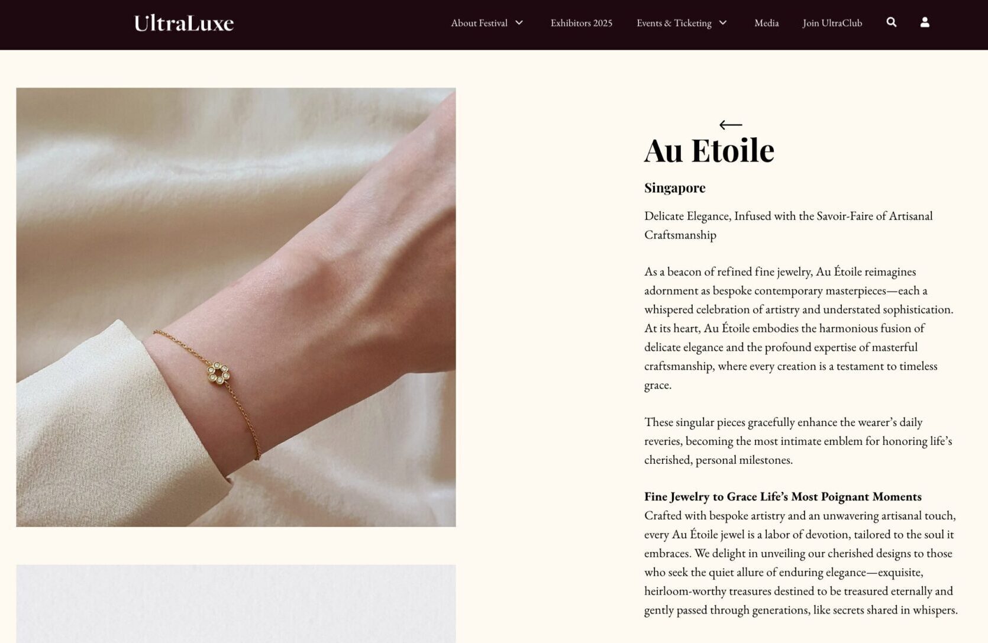Click the Fine Jewelry to Grace heading
The image size is (988, 643).
(x=783, y=496)
